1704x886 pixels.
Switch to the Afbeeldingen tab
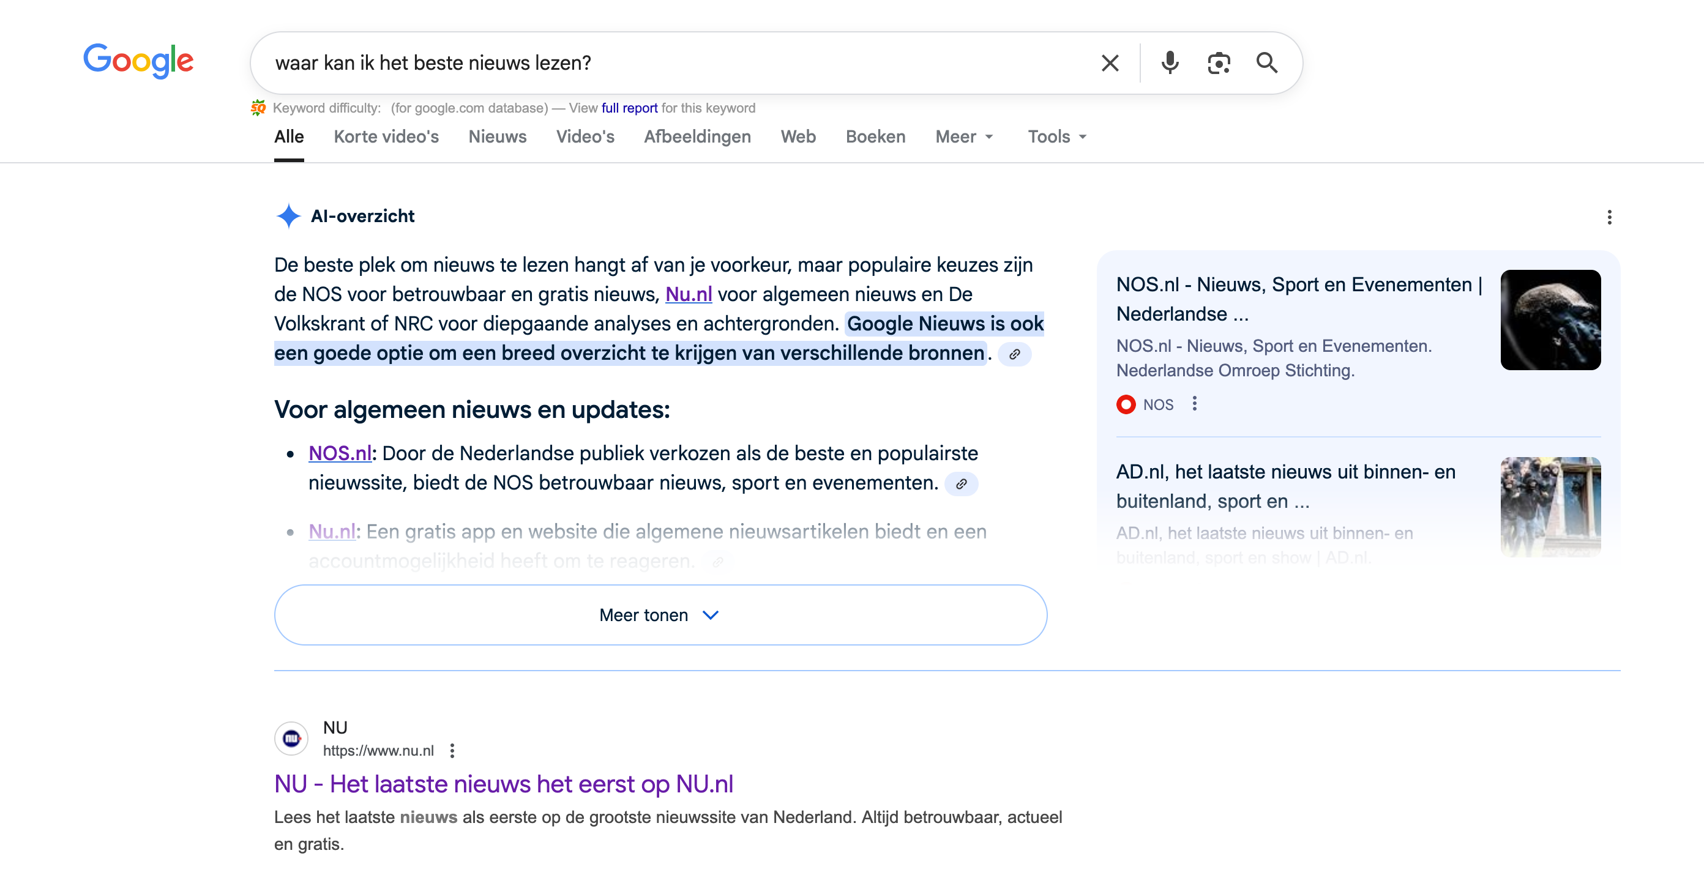697,137
